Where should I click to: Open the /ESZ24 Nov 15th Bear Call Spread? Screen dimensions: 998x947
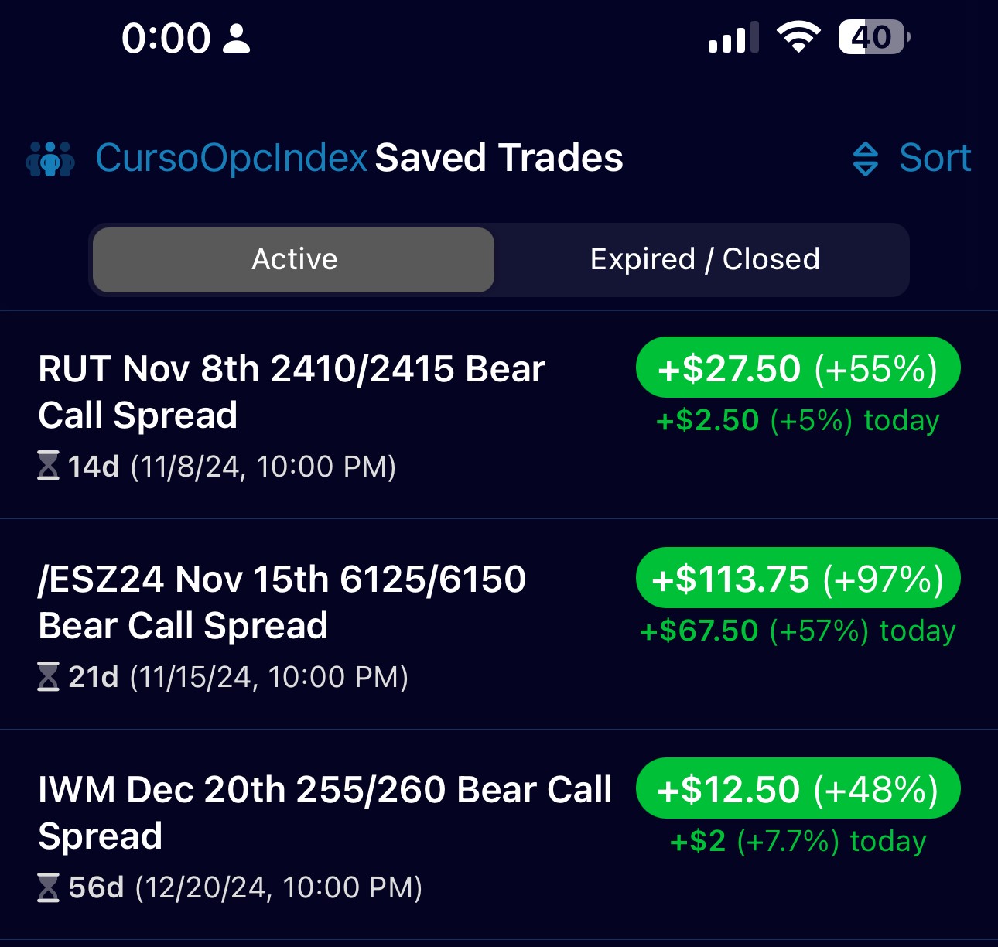[282, 602]
